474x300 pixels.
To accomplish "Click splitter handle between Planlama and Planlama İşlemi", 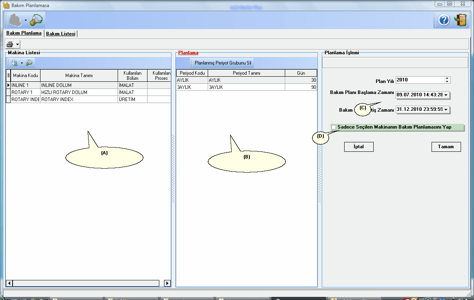I will (319, 169).
